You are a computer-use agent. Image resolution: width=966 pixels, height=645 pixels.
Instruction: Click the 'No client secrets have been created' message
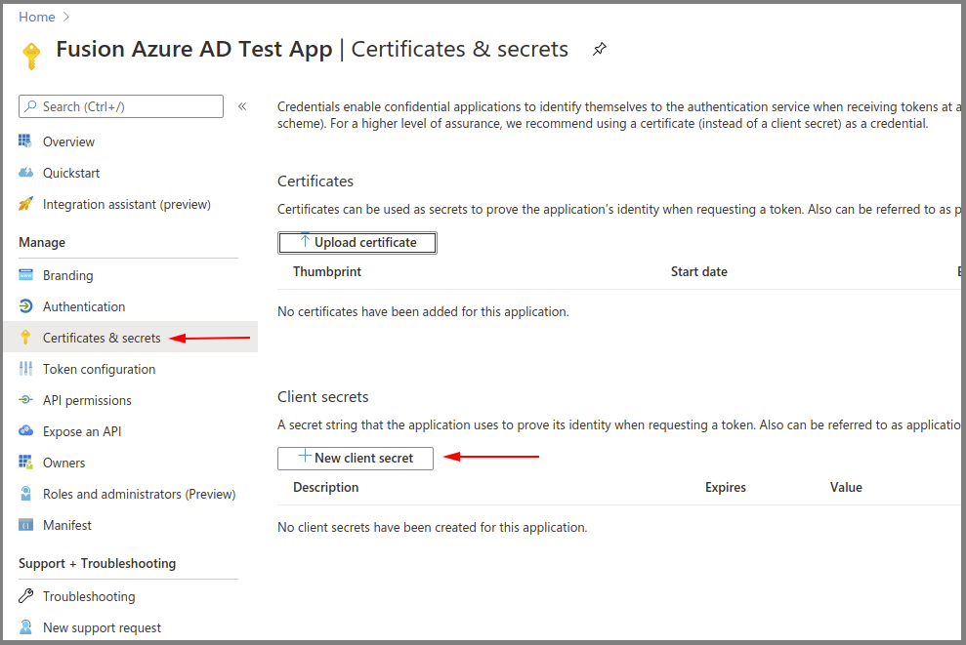[433, 528]
